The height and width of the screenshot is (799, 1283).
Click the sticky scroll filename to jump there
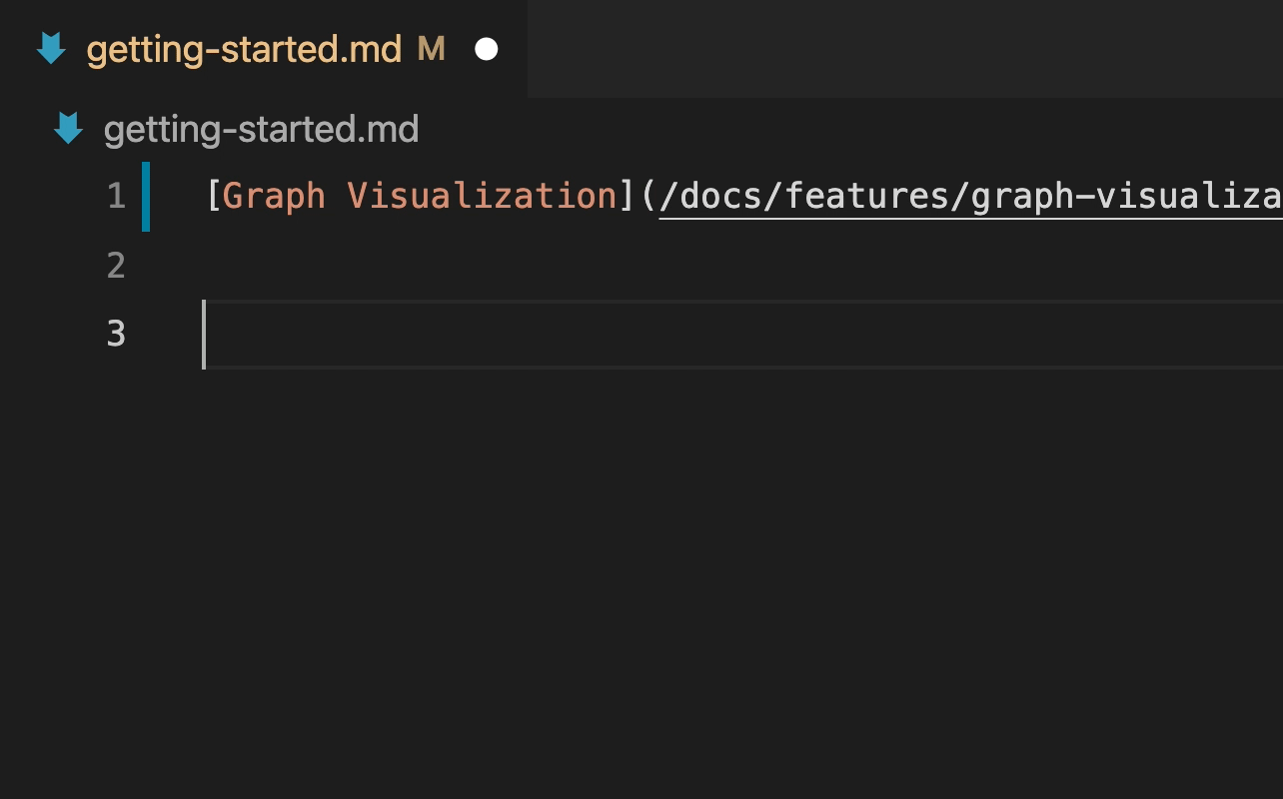[262, 128]
